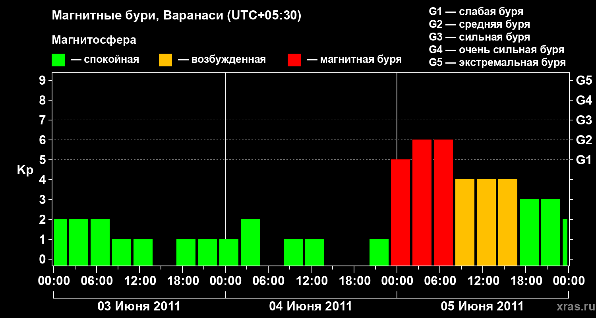Click 'G2 — средняя буря' description

pyautogui.click(x=480, y=24)
